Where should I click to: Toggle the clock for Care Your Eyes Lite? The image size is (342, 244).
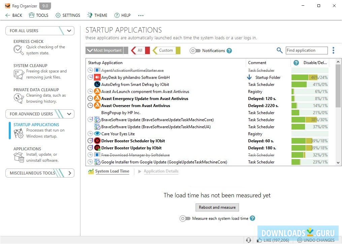pos(90,134)
